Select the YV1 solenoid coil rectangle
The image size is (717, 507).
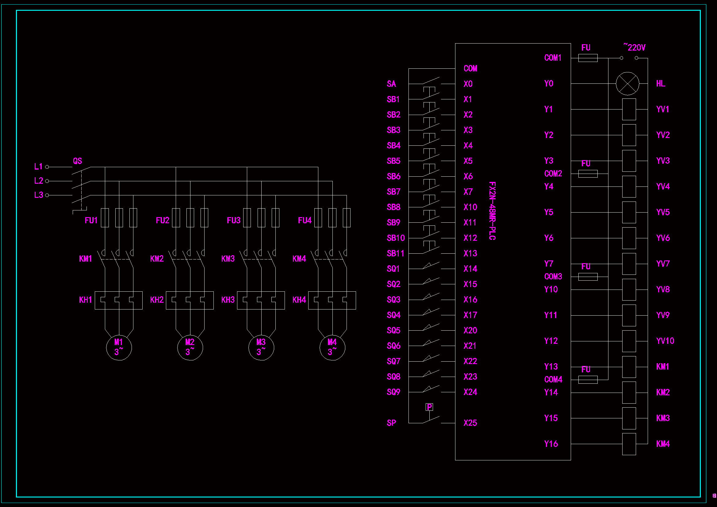(x=629, y=109)
